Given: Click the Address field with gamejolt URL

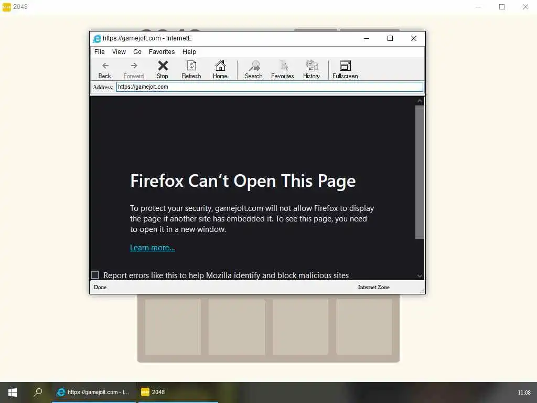Looking at the screenshot, I should pos(270,87).
